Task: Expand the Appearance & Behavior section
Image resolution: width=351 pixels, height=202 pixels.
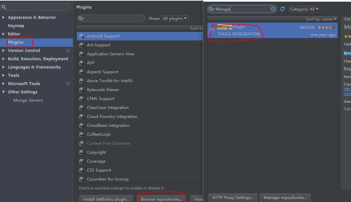Action: [4, 18]
